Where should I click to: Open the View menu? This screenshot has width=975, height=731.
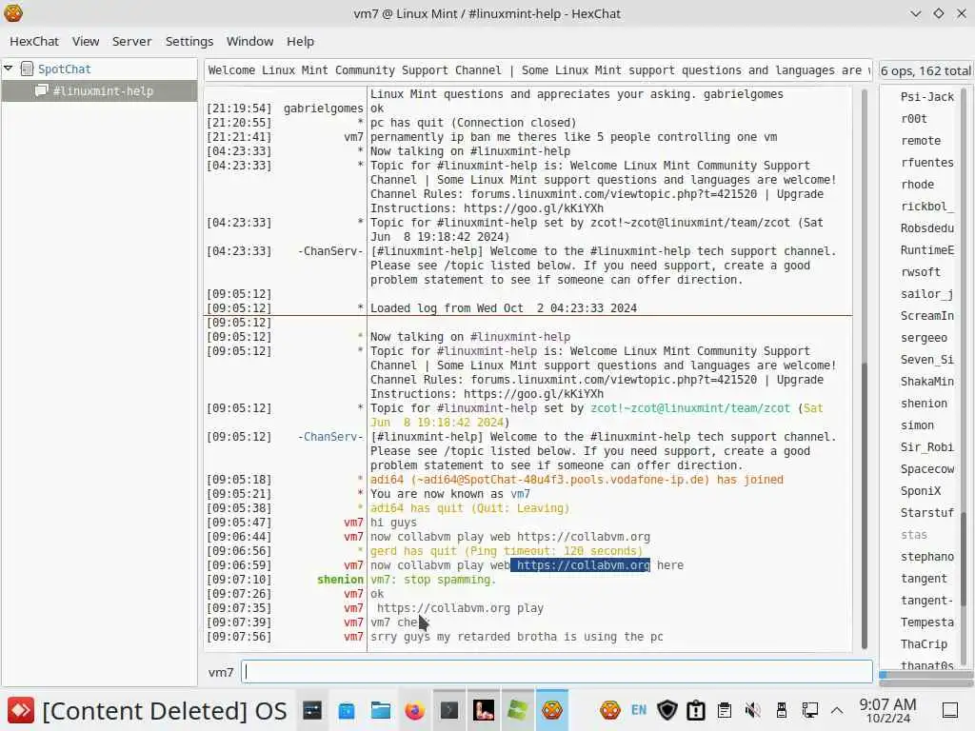pos(85,41)
